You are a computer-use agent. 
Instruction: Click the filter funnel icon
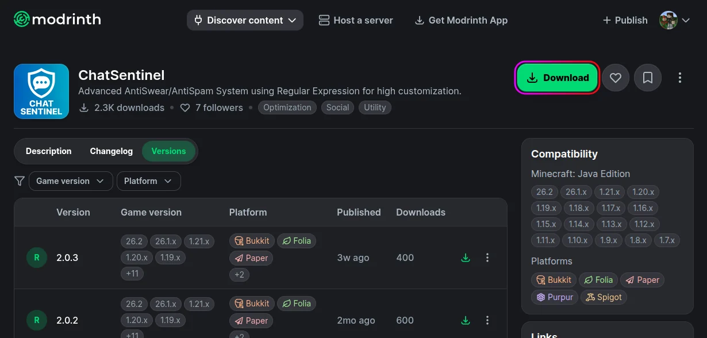(20, 181)
